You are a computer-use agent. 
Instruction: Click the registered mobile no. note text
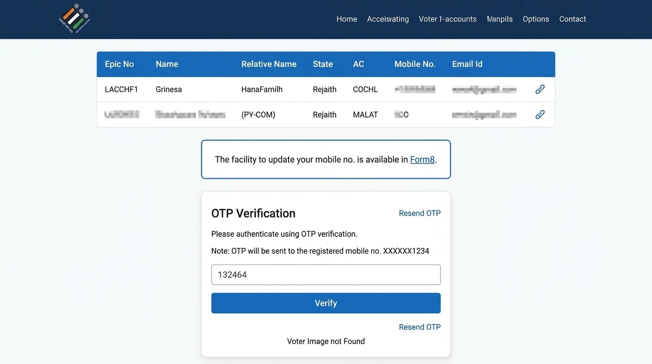320,251
